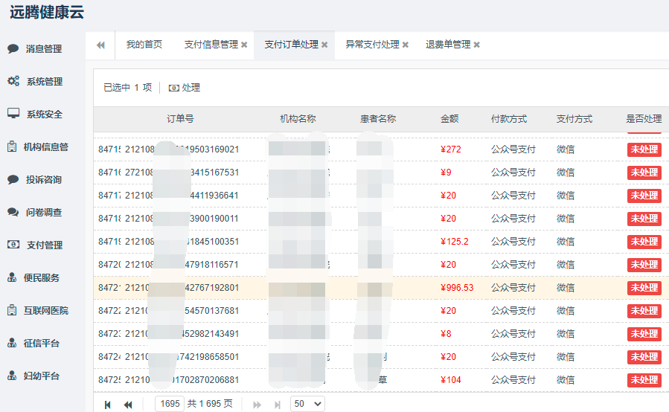This screenshot has width=669, height=412.
Task: Switch to 我的首页 tab
Action: pyautogui.click(x=144, y=45)
